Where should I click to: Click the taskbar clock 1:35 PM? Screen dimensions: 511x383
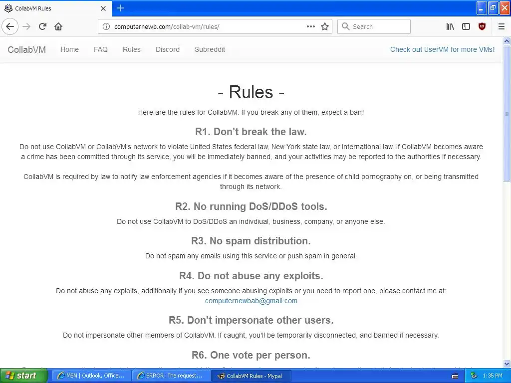tap(493, 376)
